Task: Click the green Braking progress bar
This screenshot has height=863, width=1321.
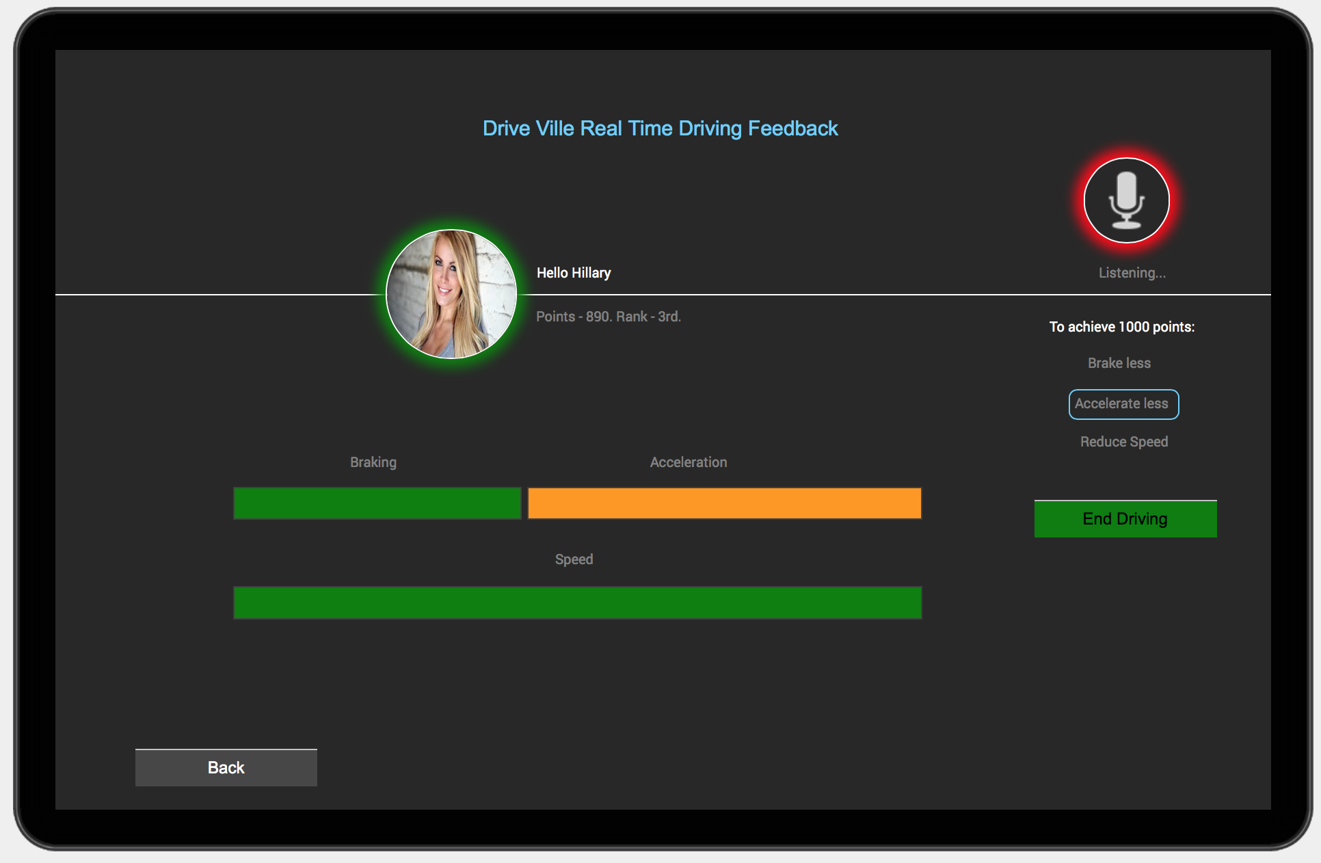Action: click(377, 503)
